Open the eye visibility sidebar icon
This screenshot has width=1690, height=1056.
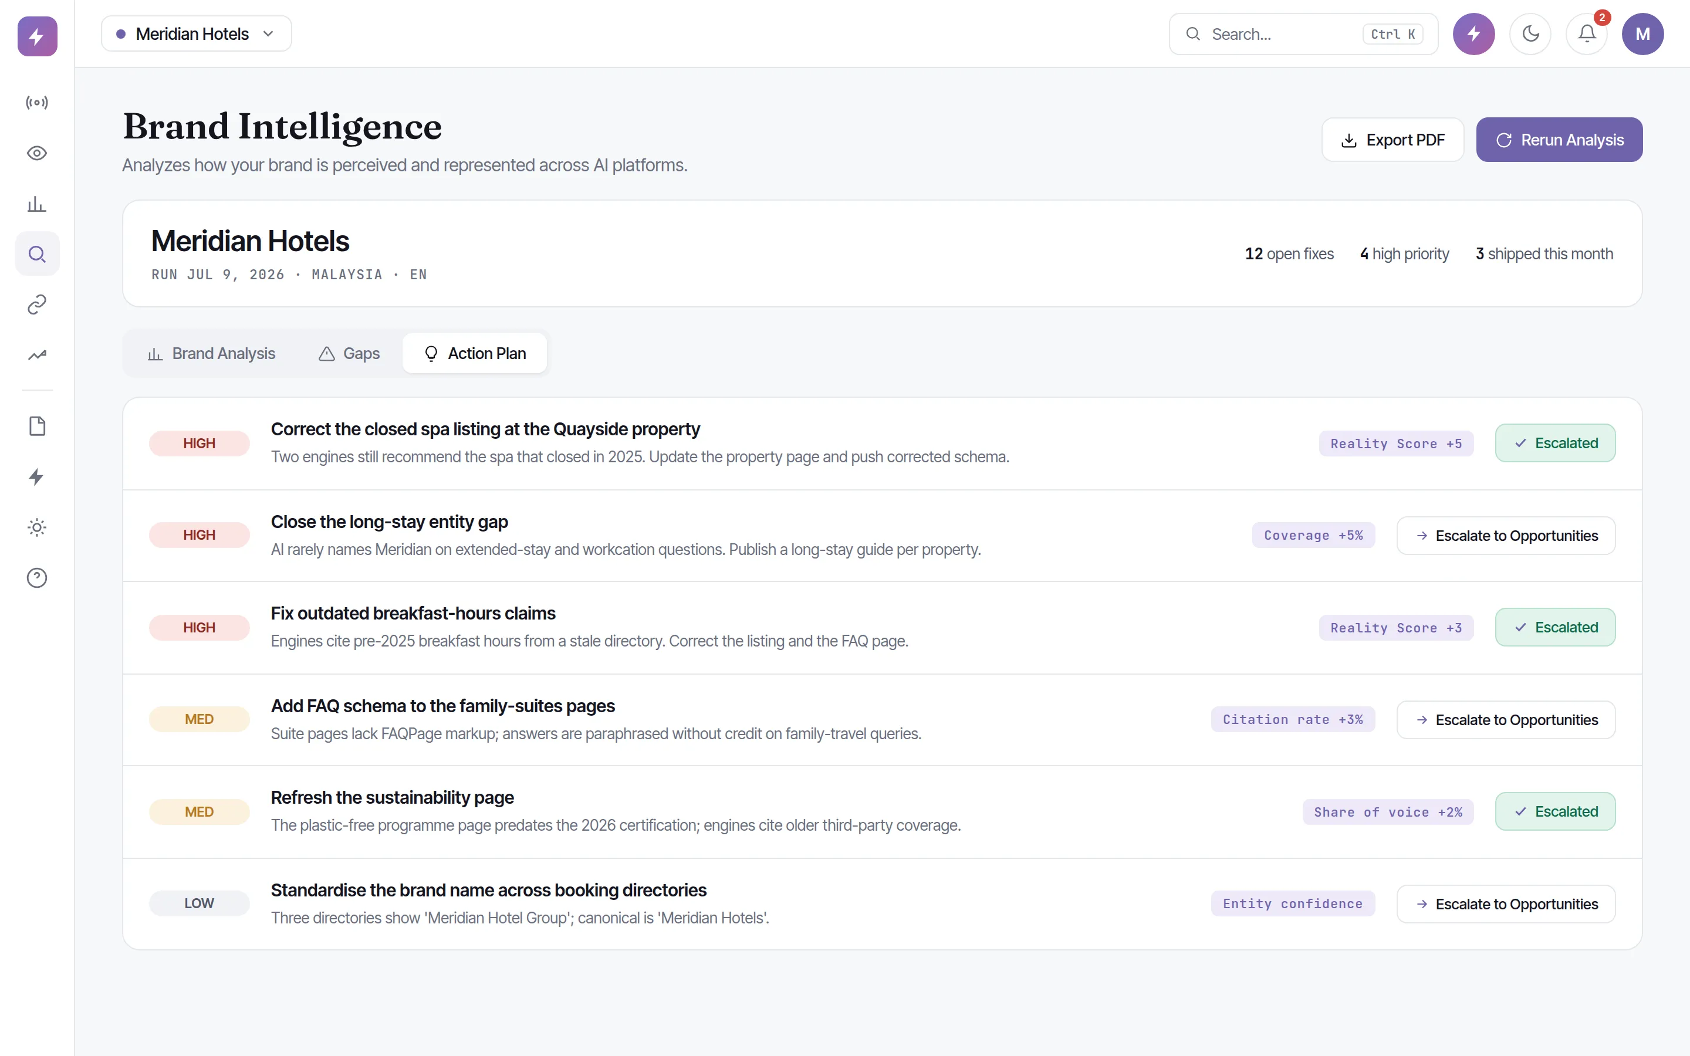37,153
